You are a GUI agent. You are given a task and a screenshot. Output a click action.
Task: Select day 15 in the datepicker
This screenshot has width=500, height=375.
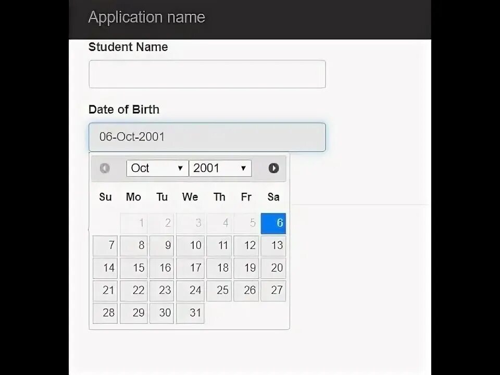click(134, 268)
